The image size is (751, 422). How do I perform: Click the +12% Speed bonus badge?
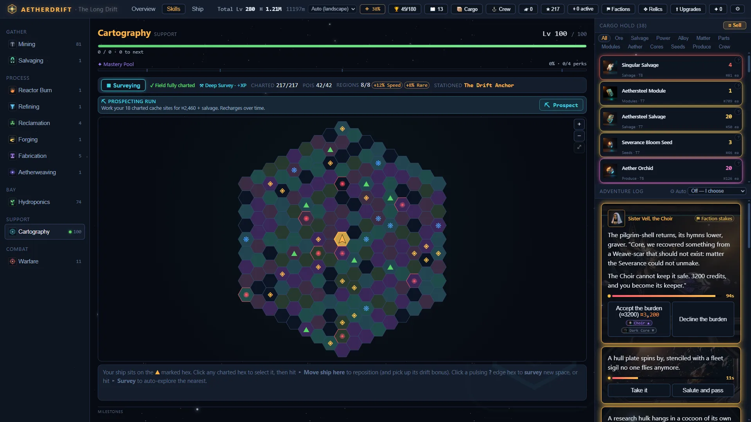point(387,85)
